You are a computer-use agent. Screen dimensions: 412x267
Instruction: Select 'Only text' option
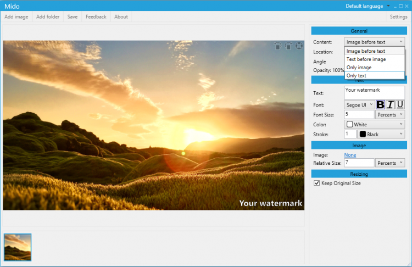coord(374,75)
